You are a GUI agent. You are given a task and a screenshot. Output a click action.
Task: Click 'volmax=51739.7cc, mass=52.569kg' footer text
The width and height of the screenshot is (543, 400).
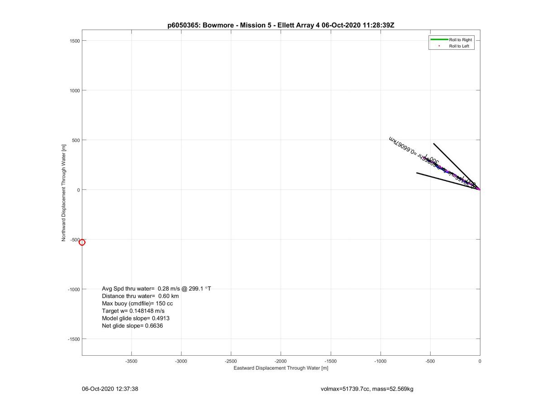[x=367, y=389]
